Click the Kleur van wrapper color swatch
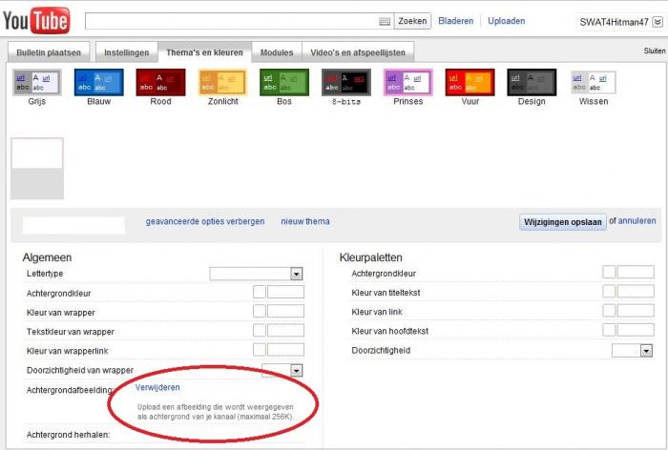 [x=260, y=311]
